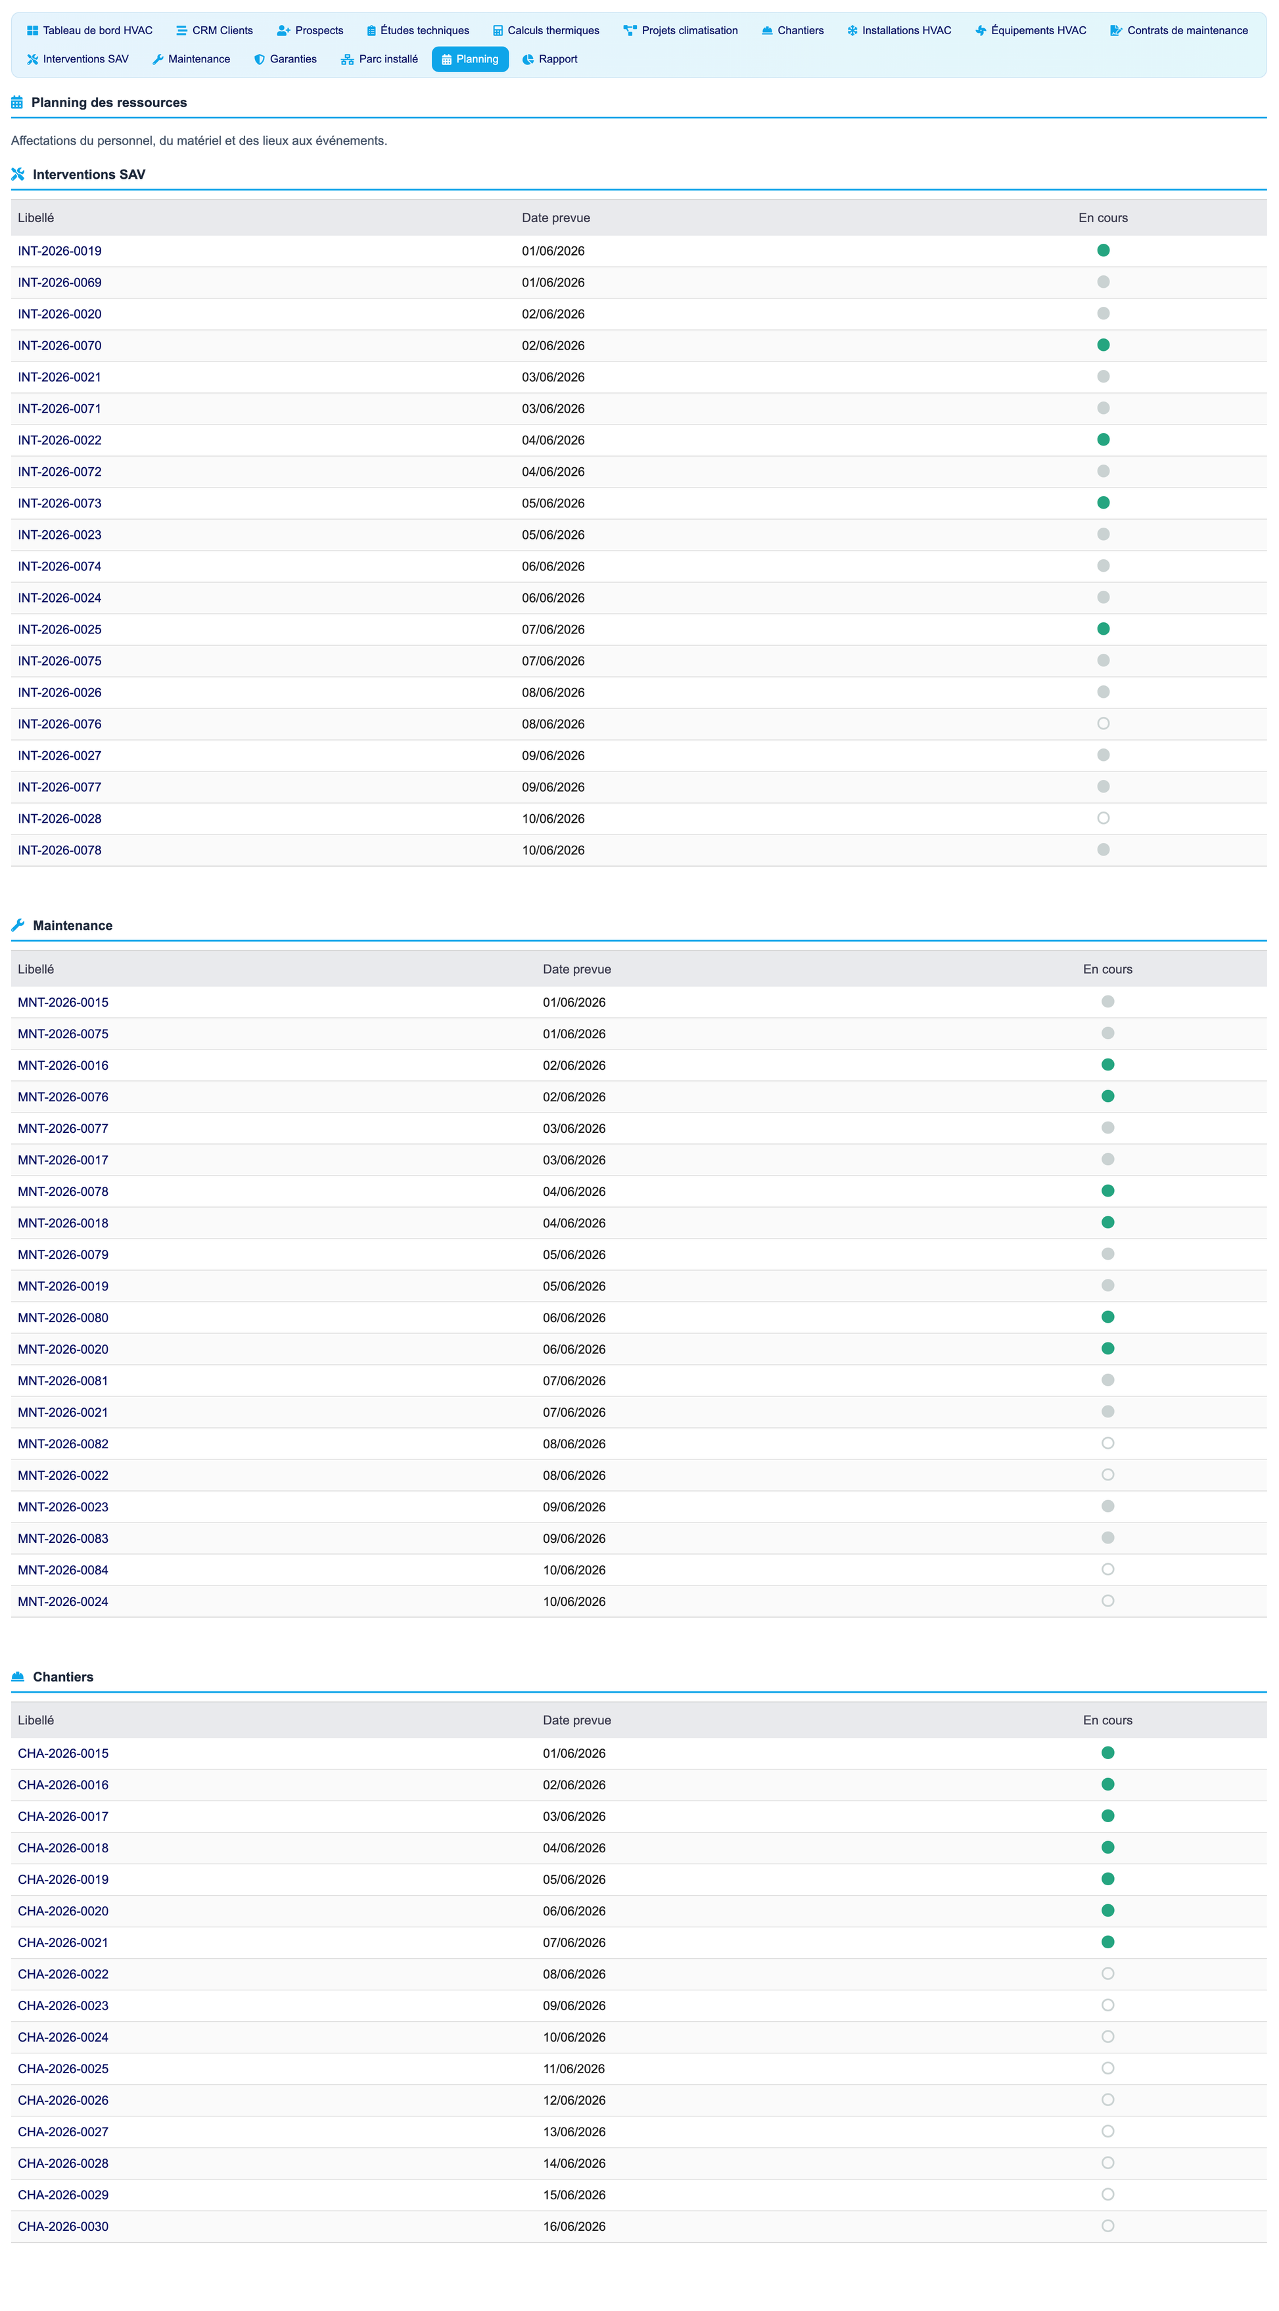
Task: Toggle En cours status for MNT-2026-0078
Action: (1107, 1191)
